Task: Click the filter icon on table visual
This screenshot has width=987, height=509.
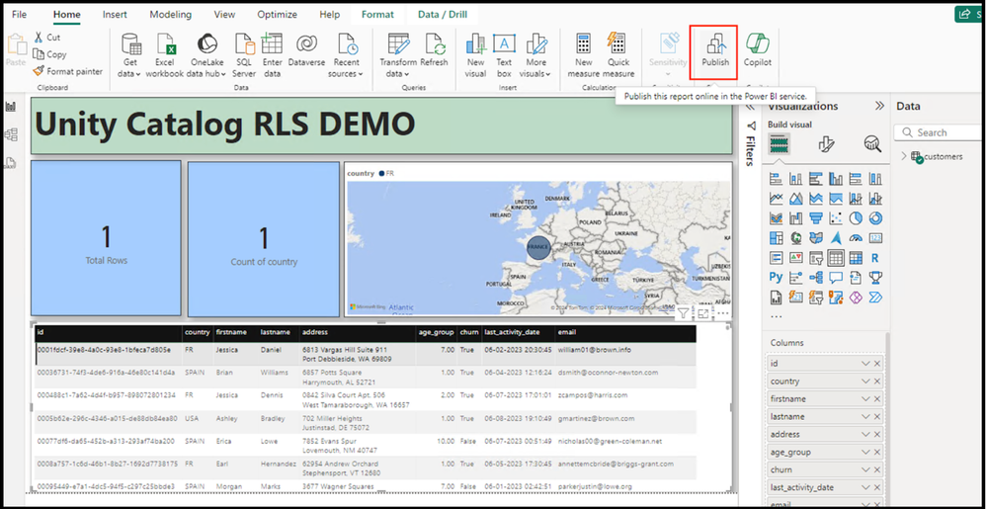Action: [x=683, y=313]
